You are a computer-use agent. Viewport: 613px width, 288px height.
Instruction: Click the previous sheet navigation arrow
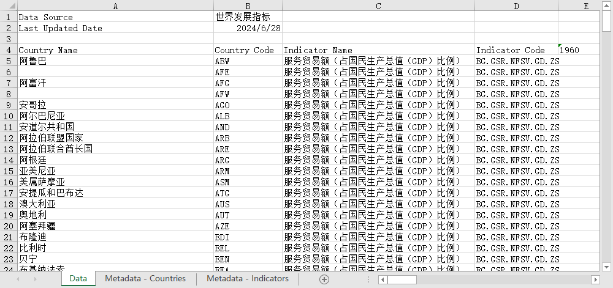click(18, 279)
